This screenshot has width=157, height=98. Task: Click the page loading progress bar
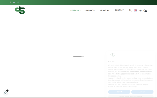[x=79, y=57]
